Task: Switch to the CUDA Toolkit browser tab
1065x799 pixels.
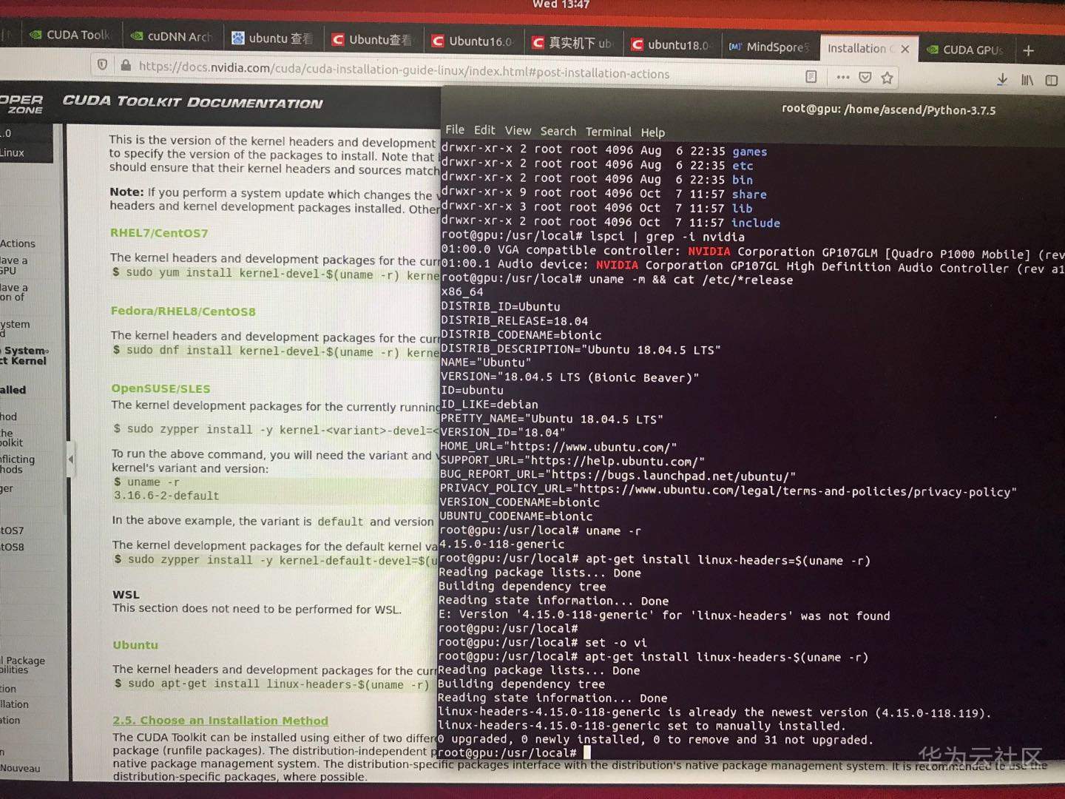Action: point(70,35)
